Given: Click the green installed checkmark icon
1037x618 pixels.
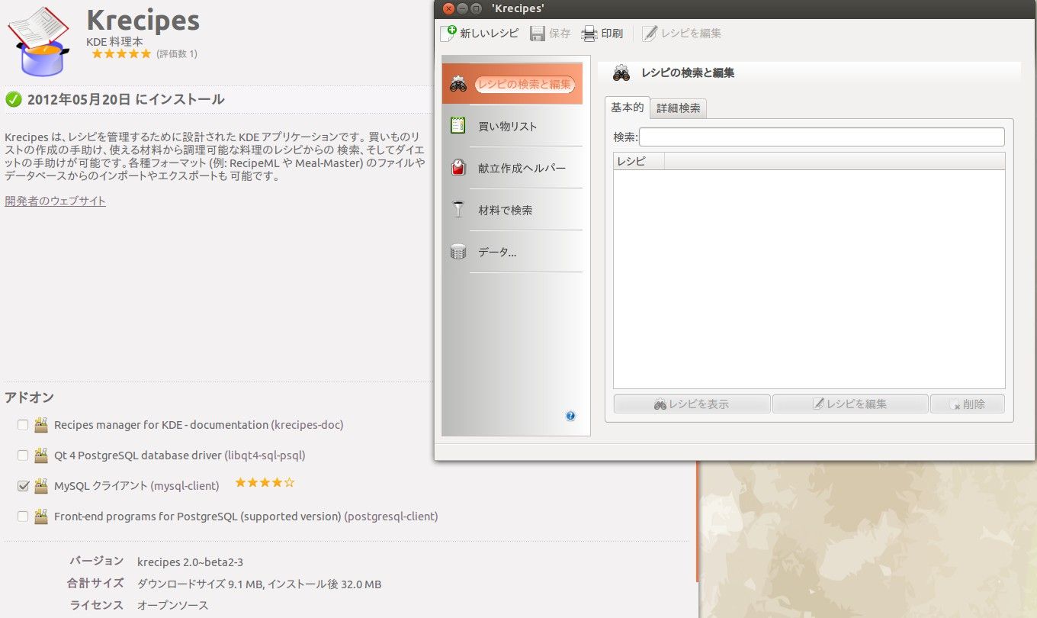Looking at the screenshot, I should [13, 99].
